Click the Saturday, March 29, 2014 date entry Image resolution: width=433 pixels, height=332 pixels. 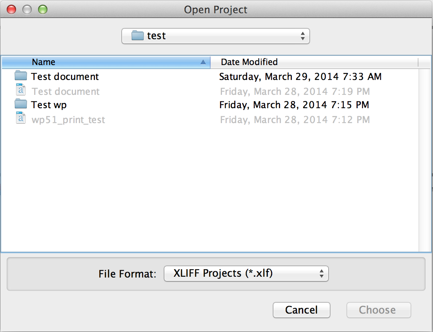pyautogui.click(x=300, y=76)
